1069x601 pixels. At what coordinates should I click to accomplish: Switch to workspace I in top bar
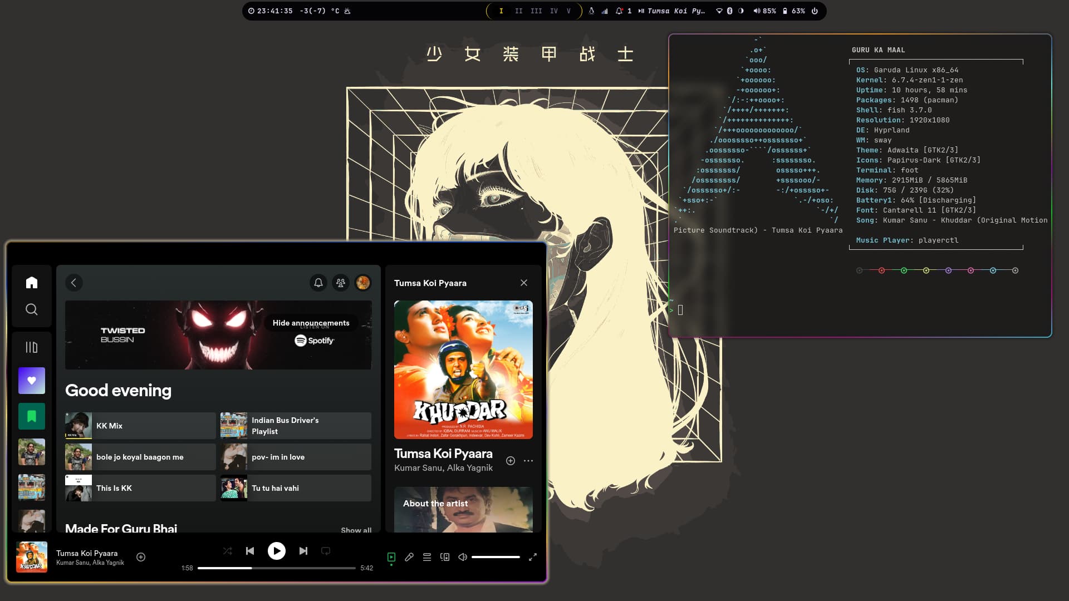(501, 11)
